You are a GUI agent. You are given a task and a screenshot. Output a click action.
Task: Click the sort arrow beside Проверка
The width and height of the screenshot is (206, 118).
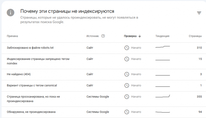click(140, 36)
